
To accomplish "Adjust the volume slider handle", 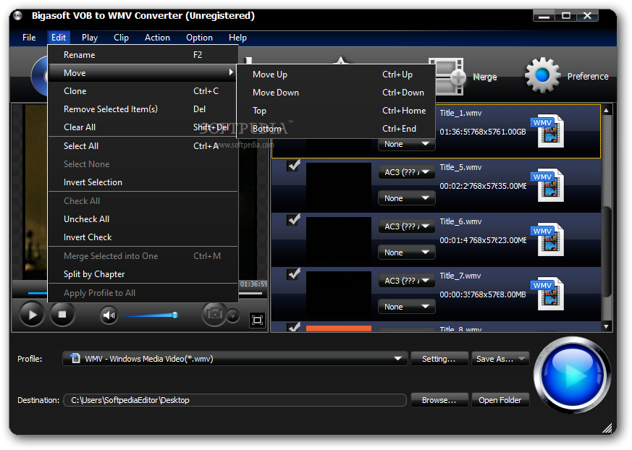I will click(x=175, y=315).
